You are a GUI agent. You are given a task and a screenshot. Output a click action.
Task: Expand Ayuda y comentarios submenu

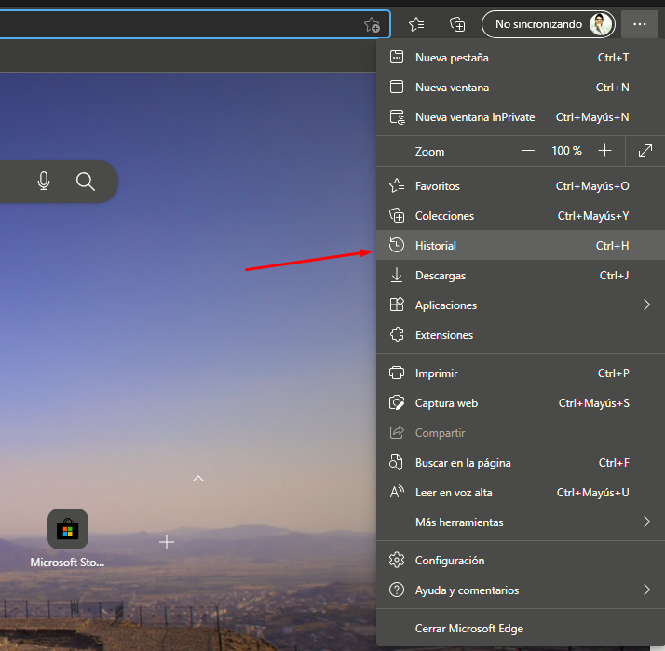(x=646, y=590)
